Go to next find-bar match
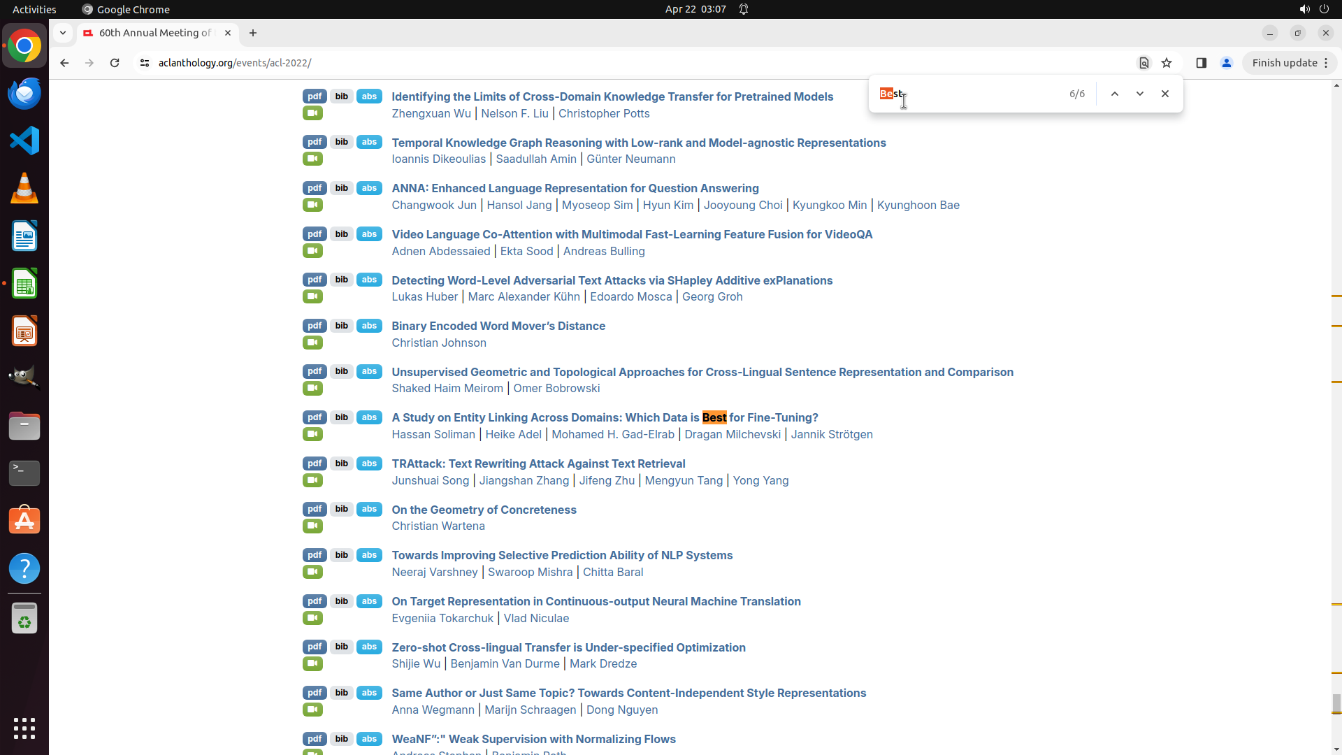Screen dimensions: 1342x755 point(1139,94)
